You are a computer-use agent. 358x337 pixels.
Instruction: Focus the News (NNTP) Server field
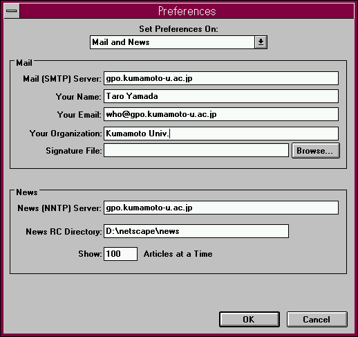[x=221, y=208]
